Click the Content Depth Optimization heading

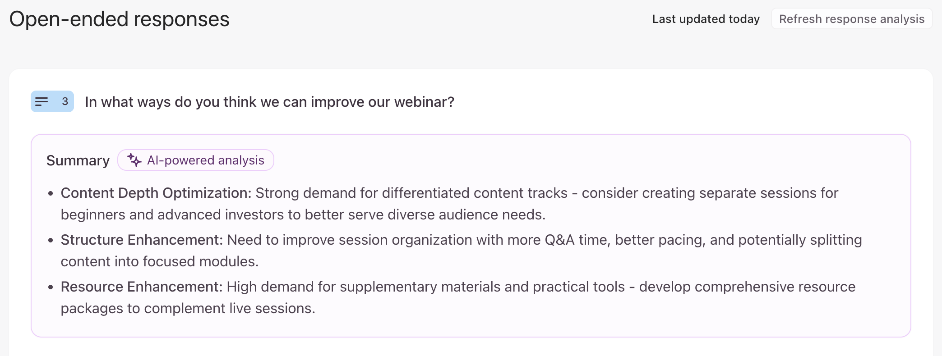[156, 193]
